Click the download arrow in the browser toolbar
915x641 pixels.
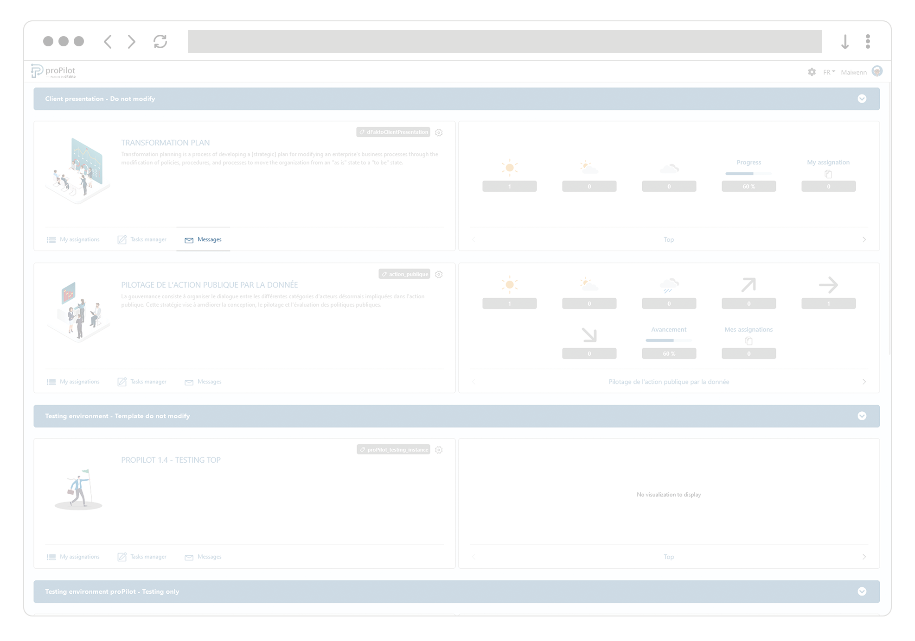pyautogui.click(x=845, y=42)
